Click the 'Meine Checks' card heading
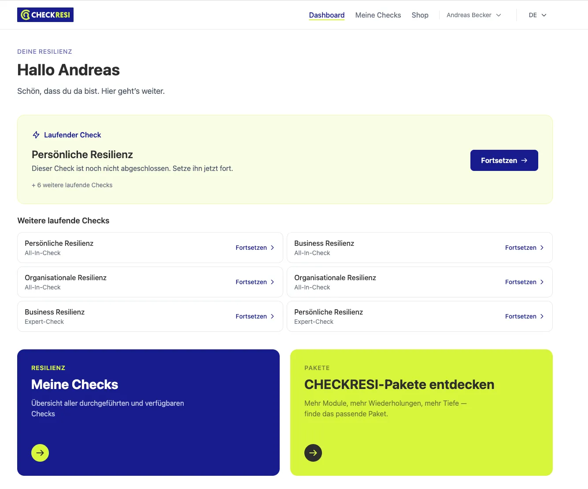 coord(75,385)
